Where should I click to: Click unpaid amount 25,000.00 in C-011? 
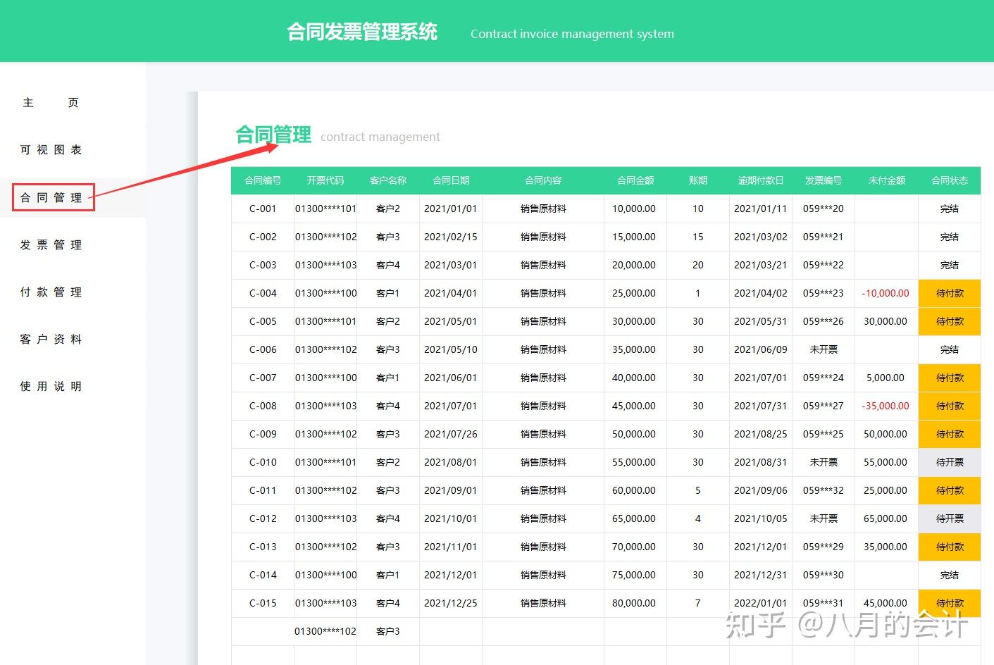tap(886, 490)
